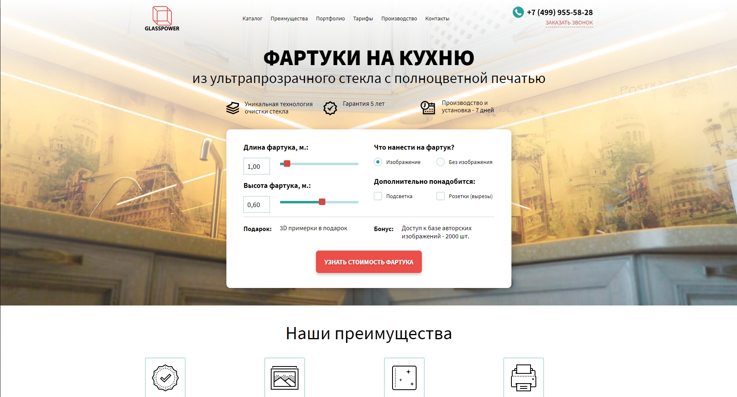The height and width of the screenshot is (397, 737).
Task: Click the Доступ к базе авторских изображений text
Action: pyautogui.click(x=436, y=232)
